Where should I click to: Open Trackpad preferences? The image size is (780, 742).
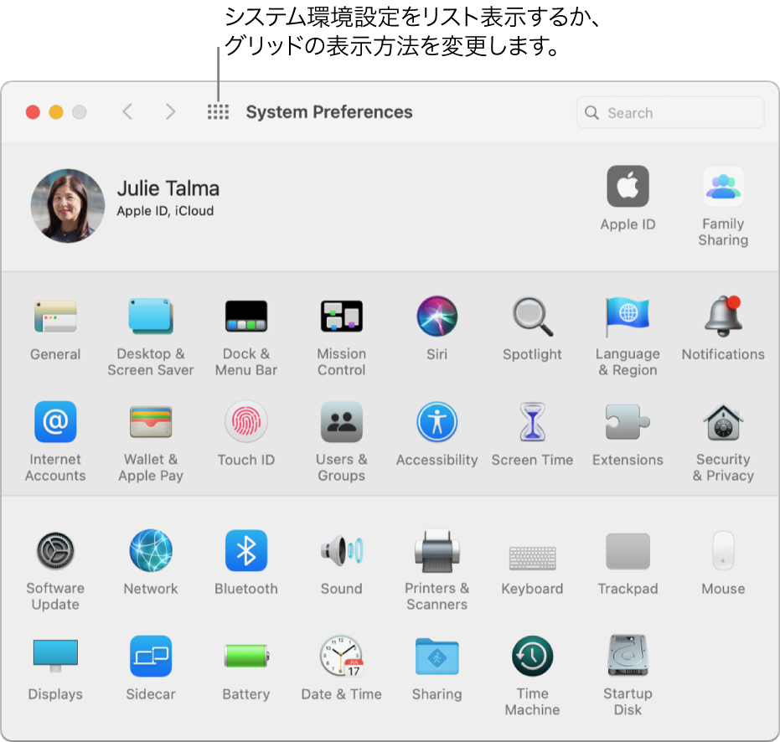point(628,550)
